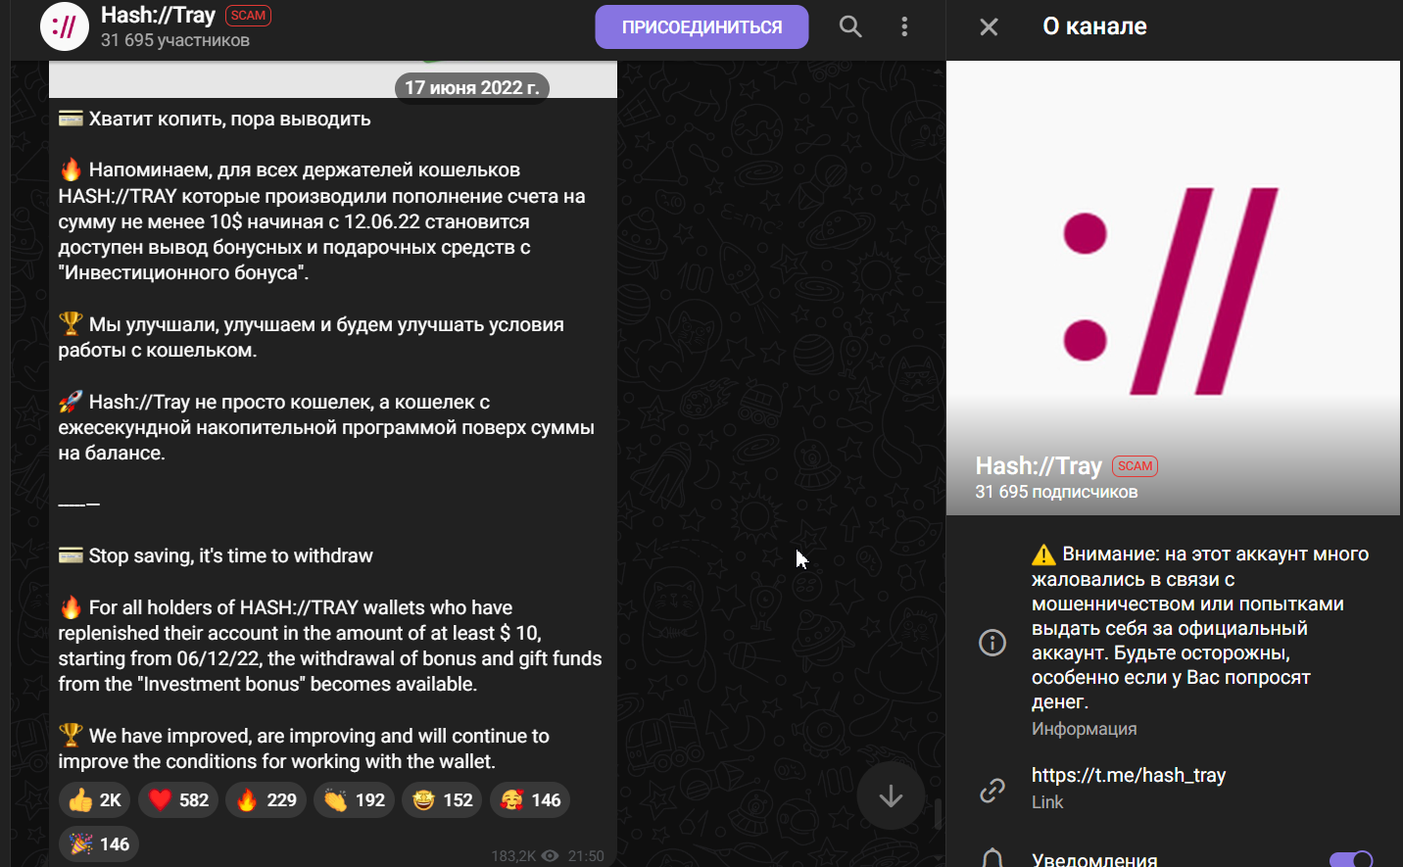The image size is (1403, 867).
Task: Click the search magnifier icon
Action: click(x=850, y=26)
